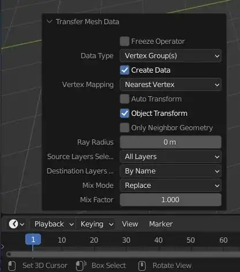The height and width of the screenshot is (272, 240).
Task: Click frame 60 on the timeline
Action: coord(223,240)
